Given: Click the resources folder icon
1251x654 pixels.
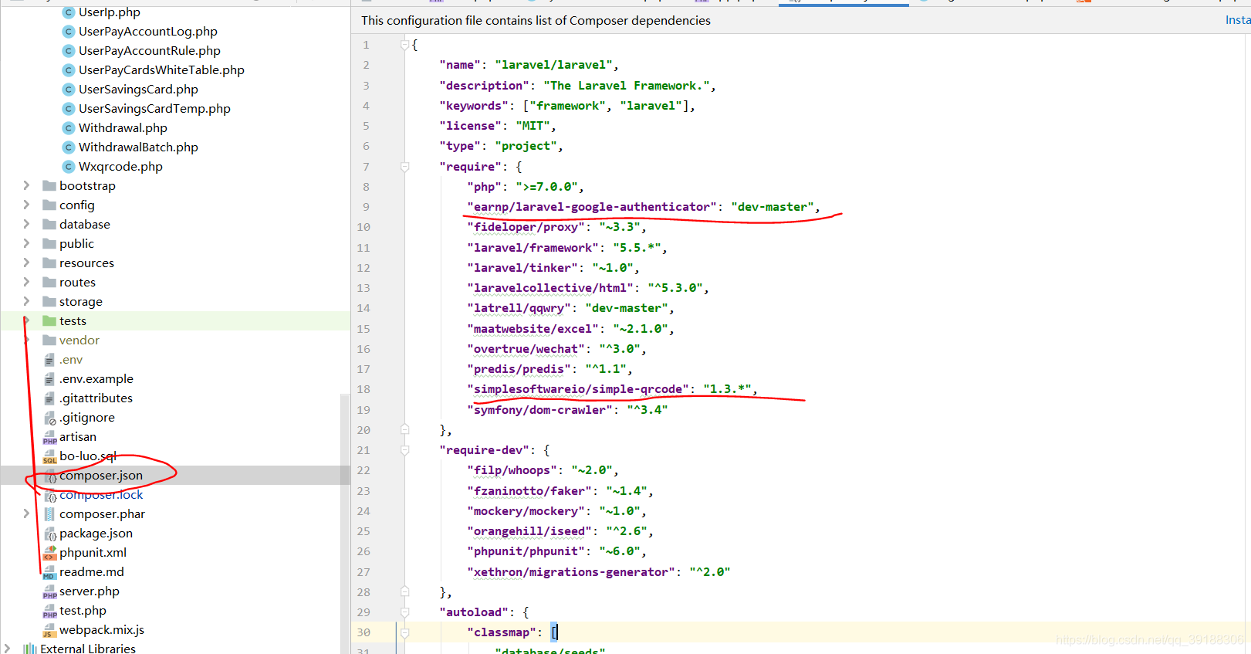Looking at the screenshot, I should click(49, 263).
